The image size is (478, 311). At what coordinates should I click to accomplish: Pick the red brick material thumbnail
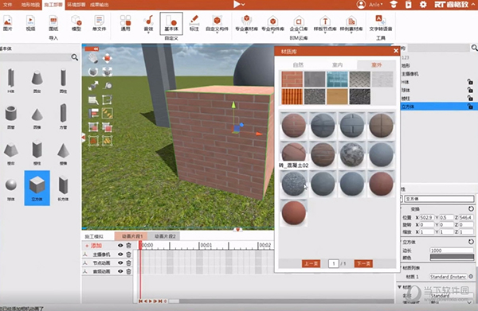coord(292,80)
